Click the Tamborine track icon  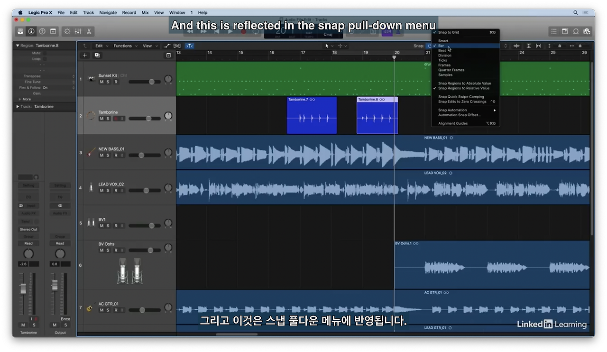pos(92,115)
